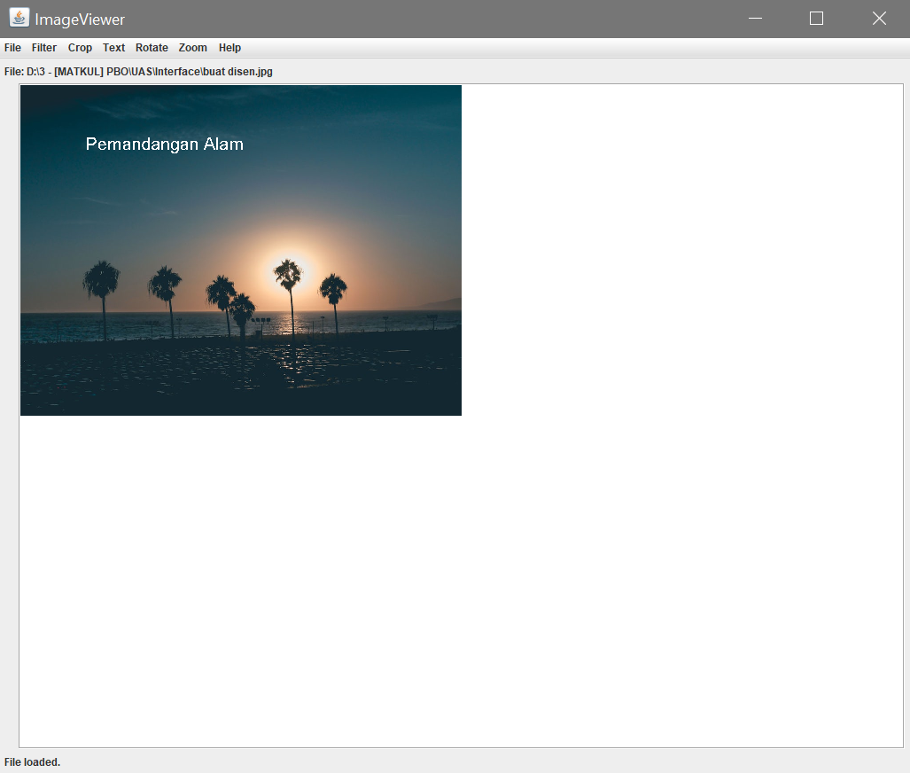Open the Crop menu
This screenshot has width=910, height=773.
tap(80, 47)
